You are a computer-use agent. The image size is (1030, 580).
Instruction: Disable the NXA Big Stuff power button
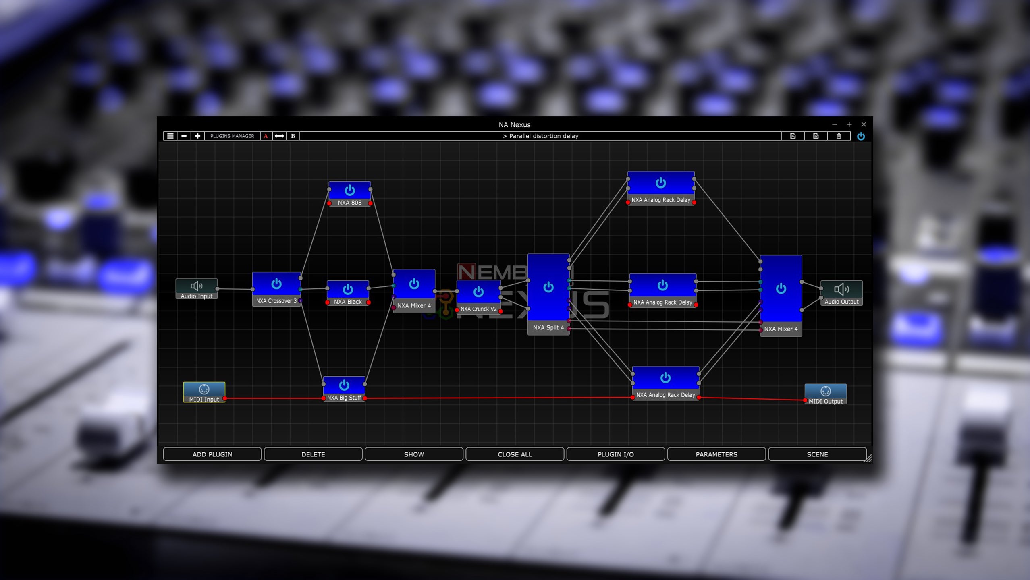pos(344,385)
